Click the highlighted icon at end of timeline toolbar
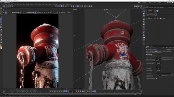The image size is (174, 97). coord(95,91)
